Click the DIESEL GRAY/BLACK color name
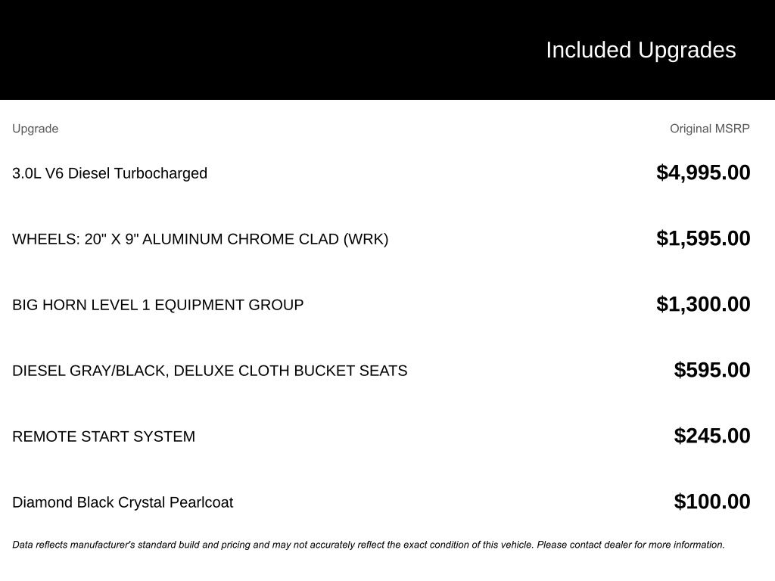This screenshot has width=775, height=581. point(90,371)
